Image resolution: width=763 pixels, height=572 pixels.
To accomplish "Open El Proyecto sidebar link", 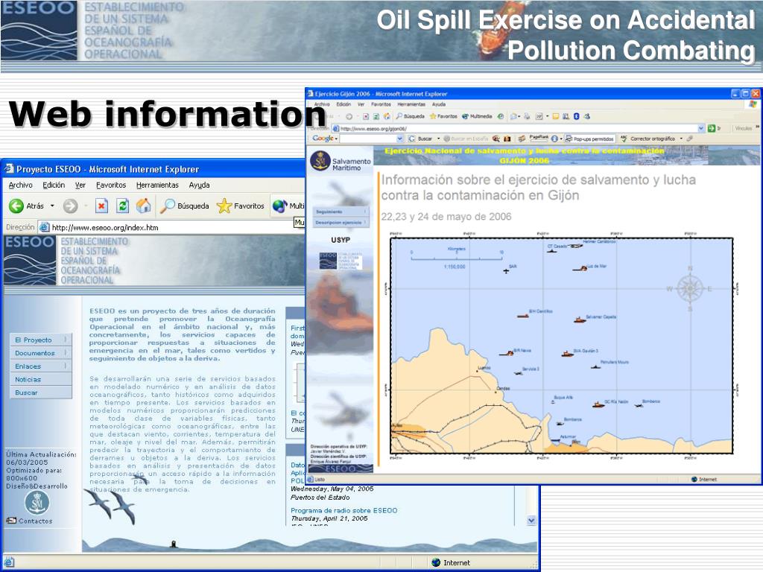I will pyautogui.click(x=40, y=340).
